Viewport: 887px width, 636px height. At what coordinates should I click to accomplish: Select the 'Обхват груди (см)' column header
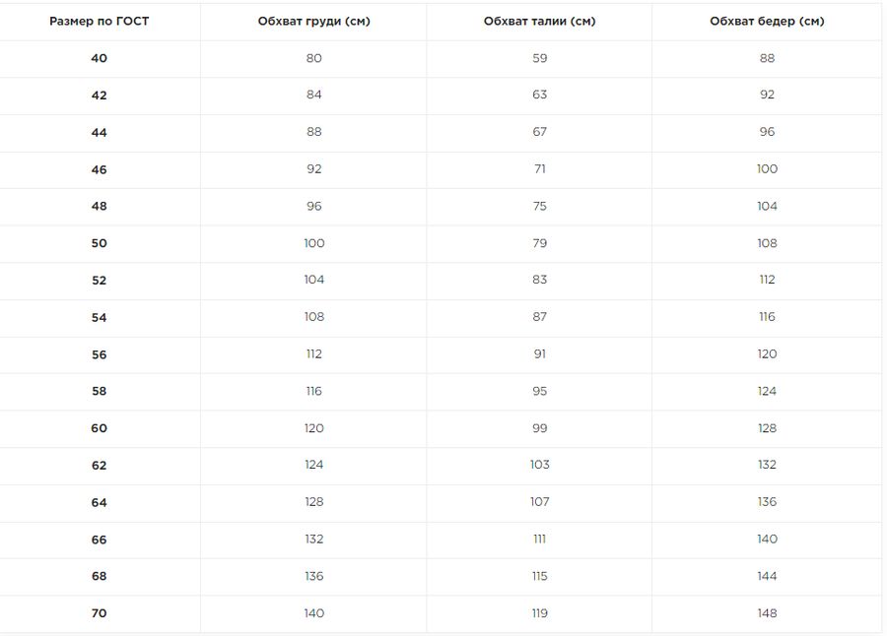click(314, 22)
